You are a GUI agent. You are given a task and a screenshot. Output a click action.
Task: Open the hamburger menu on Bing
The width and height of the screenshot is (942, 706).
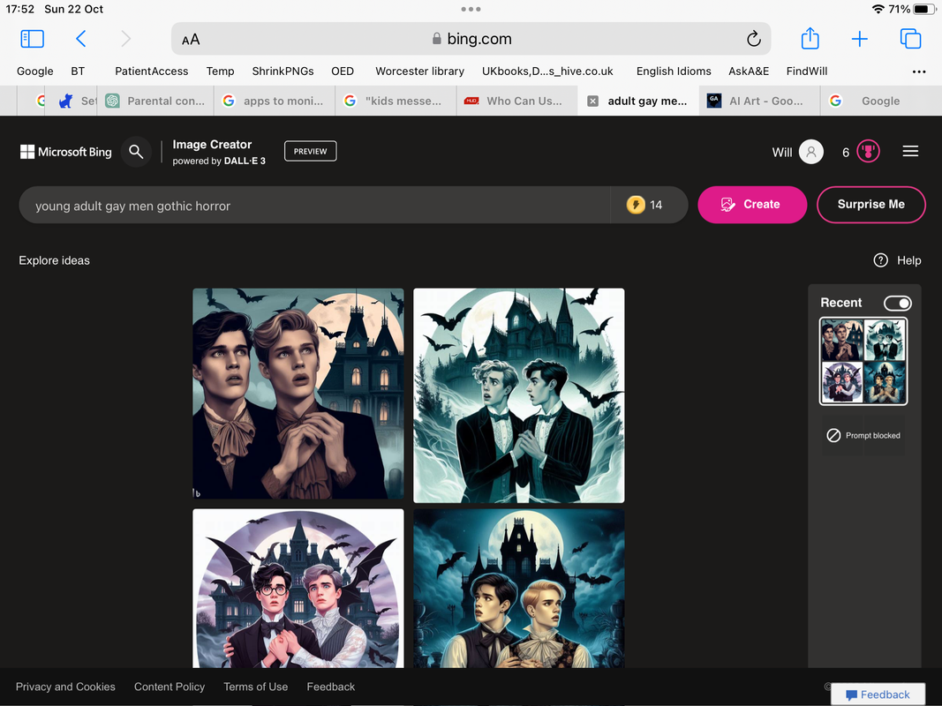tap(910, 151)
